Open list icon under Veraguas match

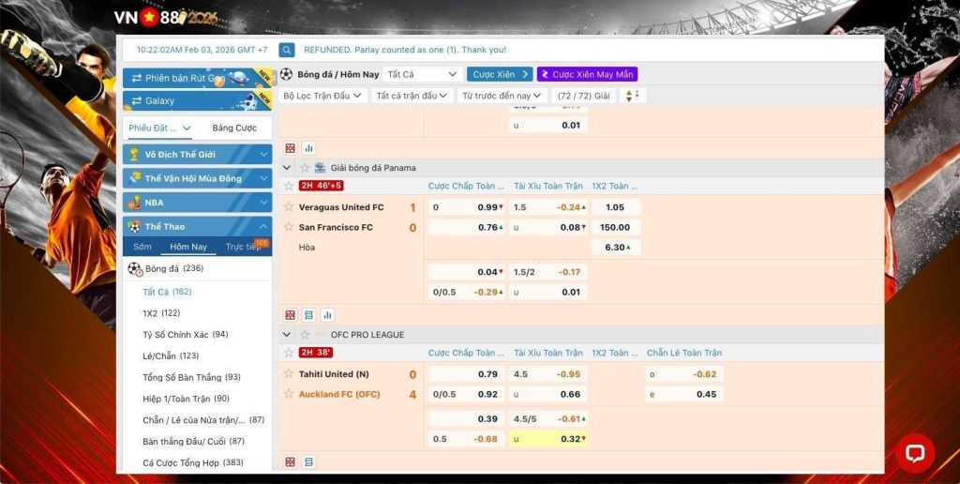[308, 315]
